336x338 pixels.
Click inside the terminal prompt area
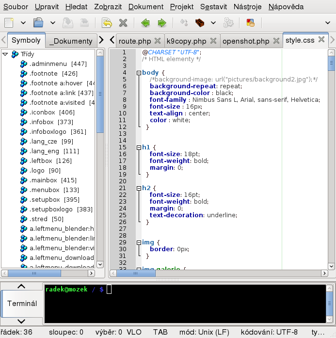184,303
